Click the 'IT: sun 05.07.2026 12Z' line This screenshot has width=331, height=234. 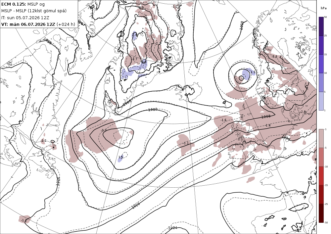point(25,18)
